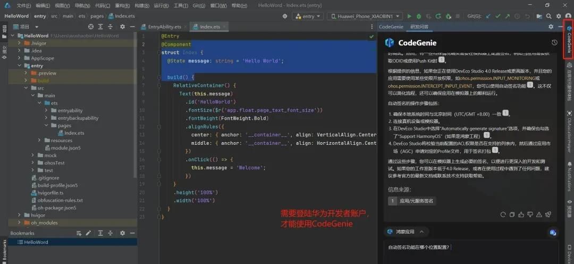
Task: Open 应用/元服务签名 source link
Action: [412, 201]
